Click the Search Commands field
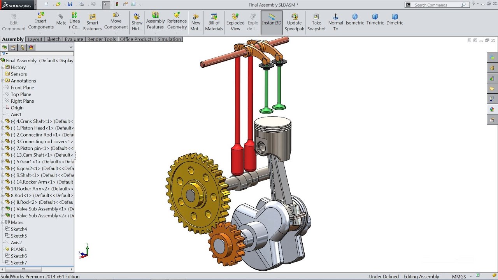 pos(437,5)
